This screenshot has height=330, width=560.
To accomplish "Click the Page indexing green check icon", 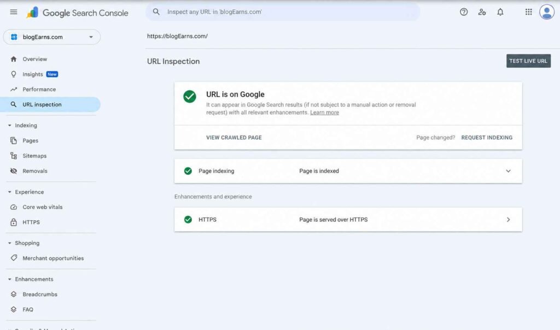I will coord(188,171).
